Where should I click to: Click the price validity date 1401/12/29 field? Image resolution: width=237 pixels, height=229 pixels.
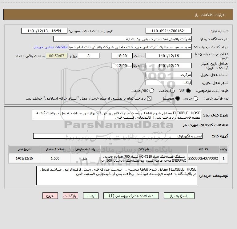point(169,66)
